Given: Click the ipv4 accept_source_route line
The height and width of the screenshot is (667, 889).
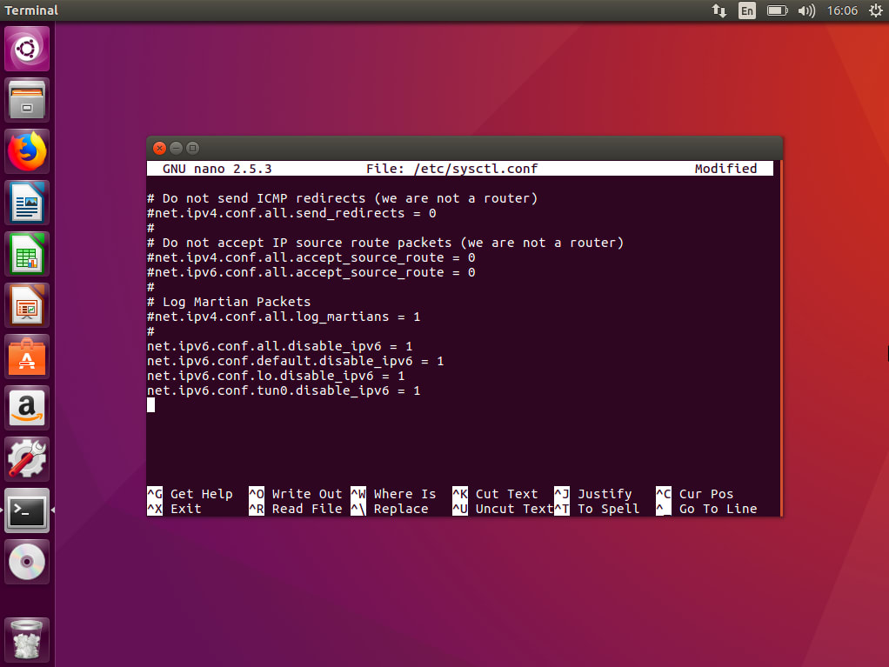Looking at the screenshot, I should tap(311, 257).
